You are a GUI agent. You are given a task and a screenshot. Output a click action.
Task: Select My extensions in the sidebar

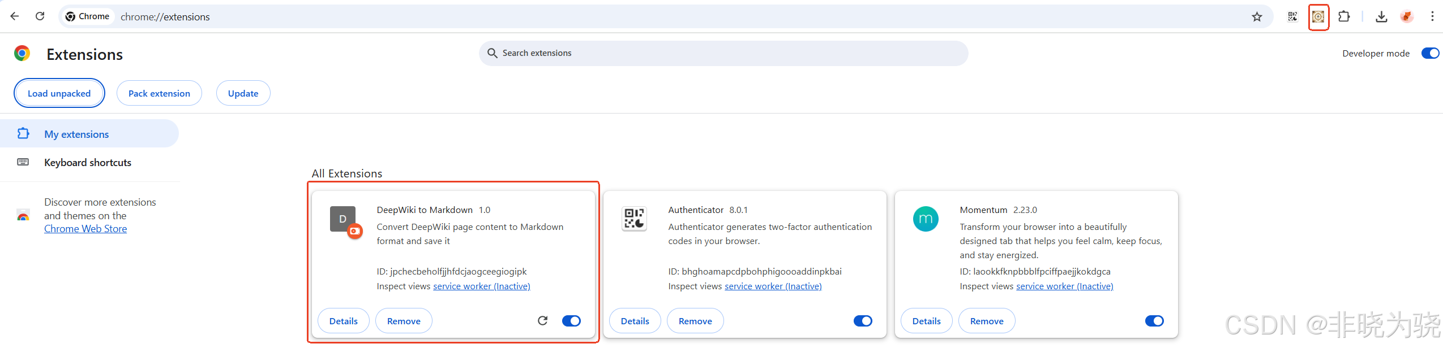click(89, 134)
